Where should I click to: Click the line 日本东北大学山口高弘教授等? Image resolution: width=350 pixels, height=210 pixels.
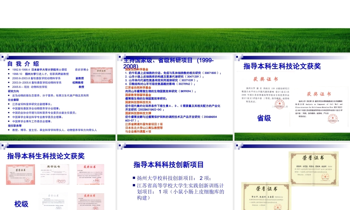[144, 128]
